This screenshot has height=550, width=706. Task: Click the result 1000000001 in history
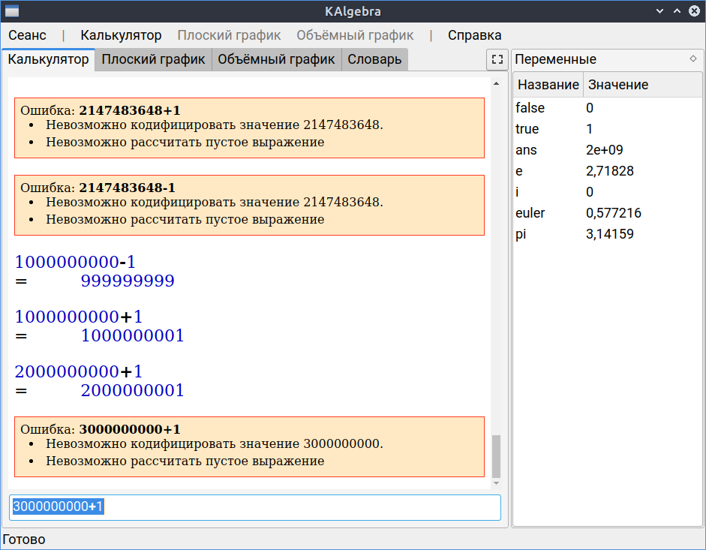[132, 336]
